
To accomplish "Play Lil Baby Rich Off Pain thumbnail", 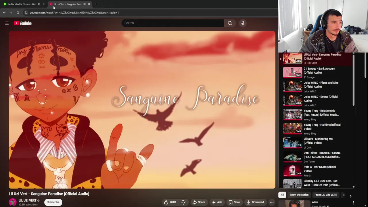I will point(293,184).
